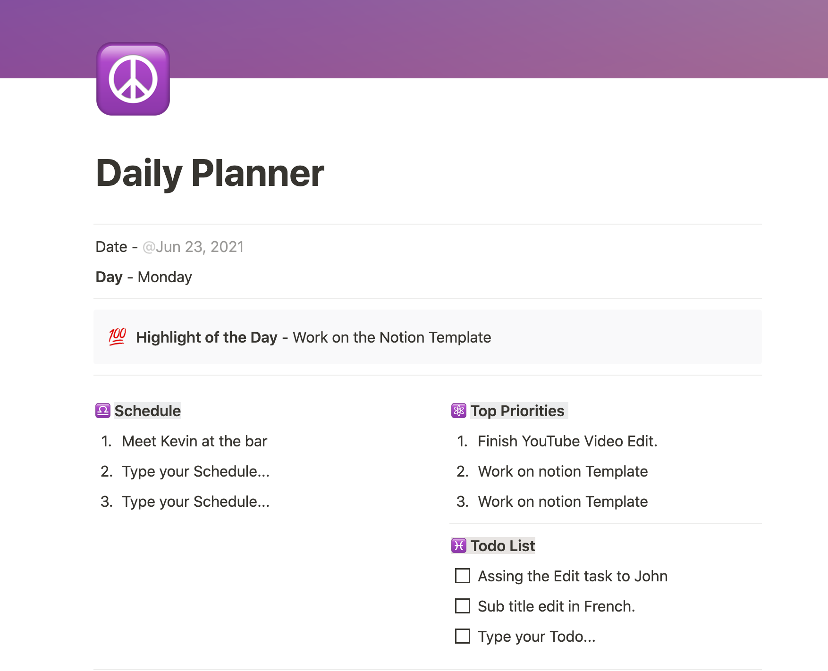The image size is (828, 671).
Task: Check the Type your Todo checkbox
Action: coord(462,636)
